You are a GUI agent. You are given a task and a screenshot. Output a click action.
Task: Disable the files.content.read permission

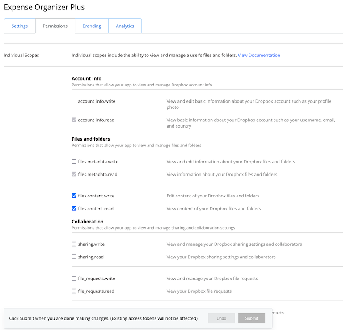point(74,208)
